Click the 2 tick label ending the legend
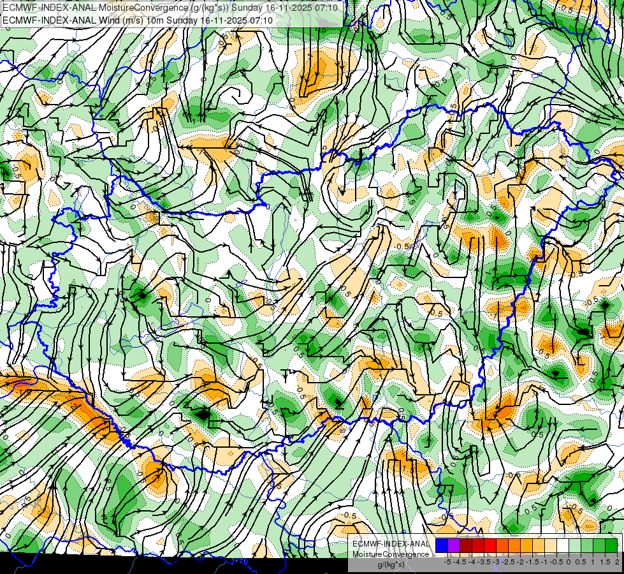624x574 pixels. (x=617, y=562)
